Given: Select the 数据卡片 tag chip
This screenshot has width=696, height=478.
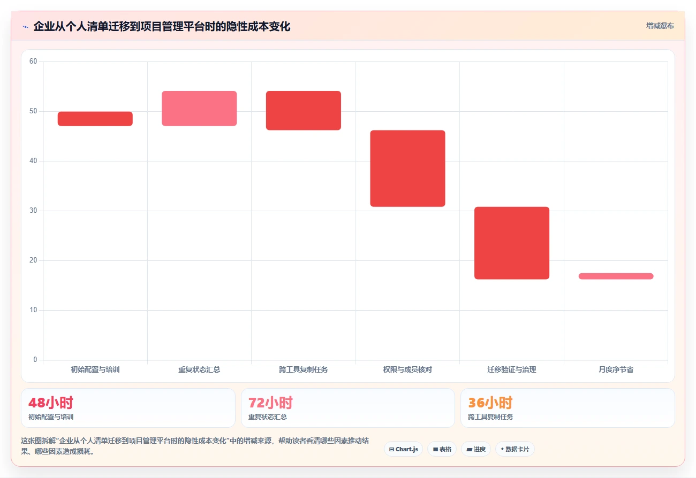Looking at the screenshot, I should click(x=515, y=449).
